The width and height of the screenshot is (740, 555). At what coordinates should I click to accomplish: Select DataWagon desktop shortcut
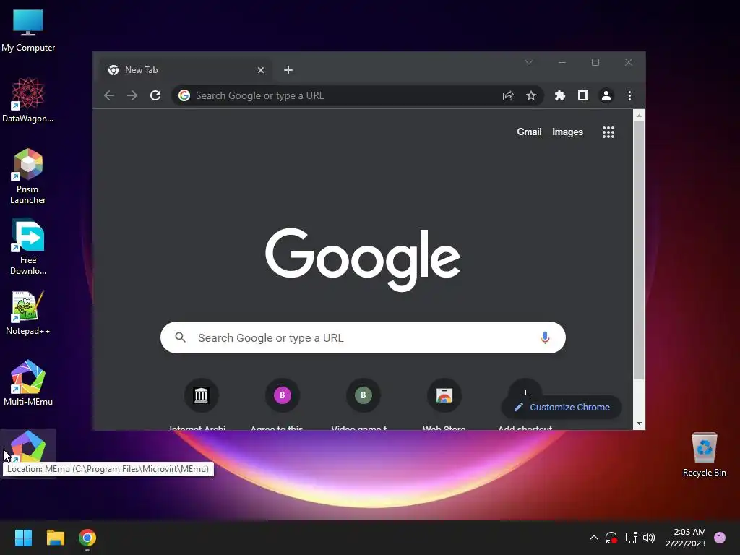click(28, 100)
